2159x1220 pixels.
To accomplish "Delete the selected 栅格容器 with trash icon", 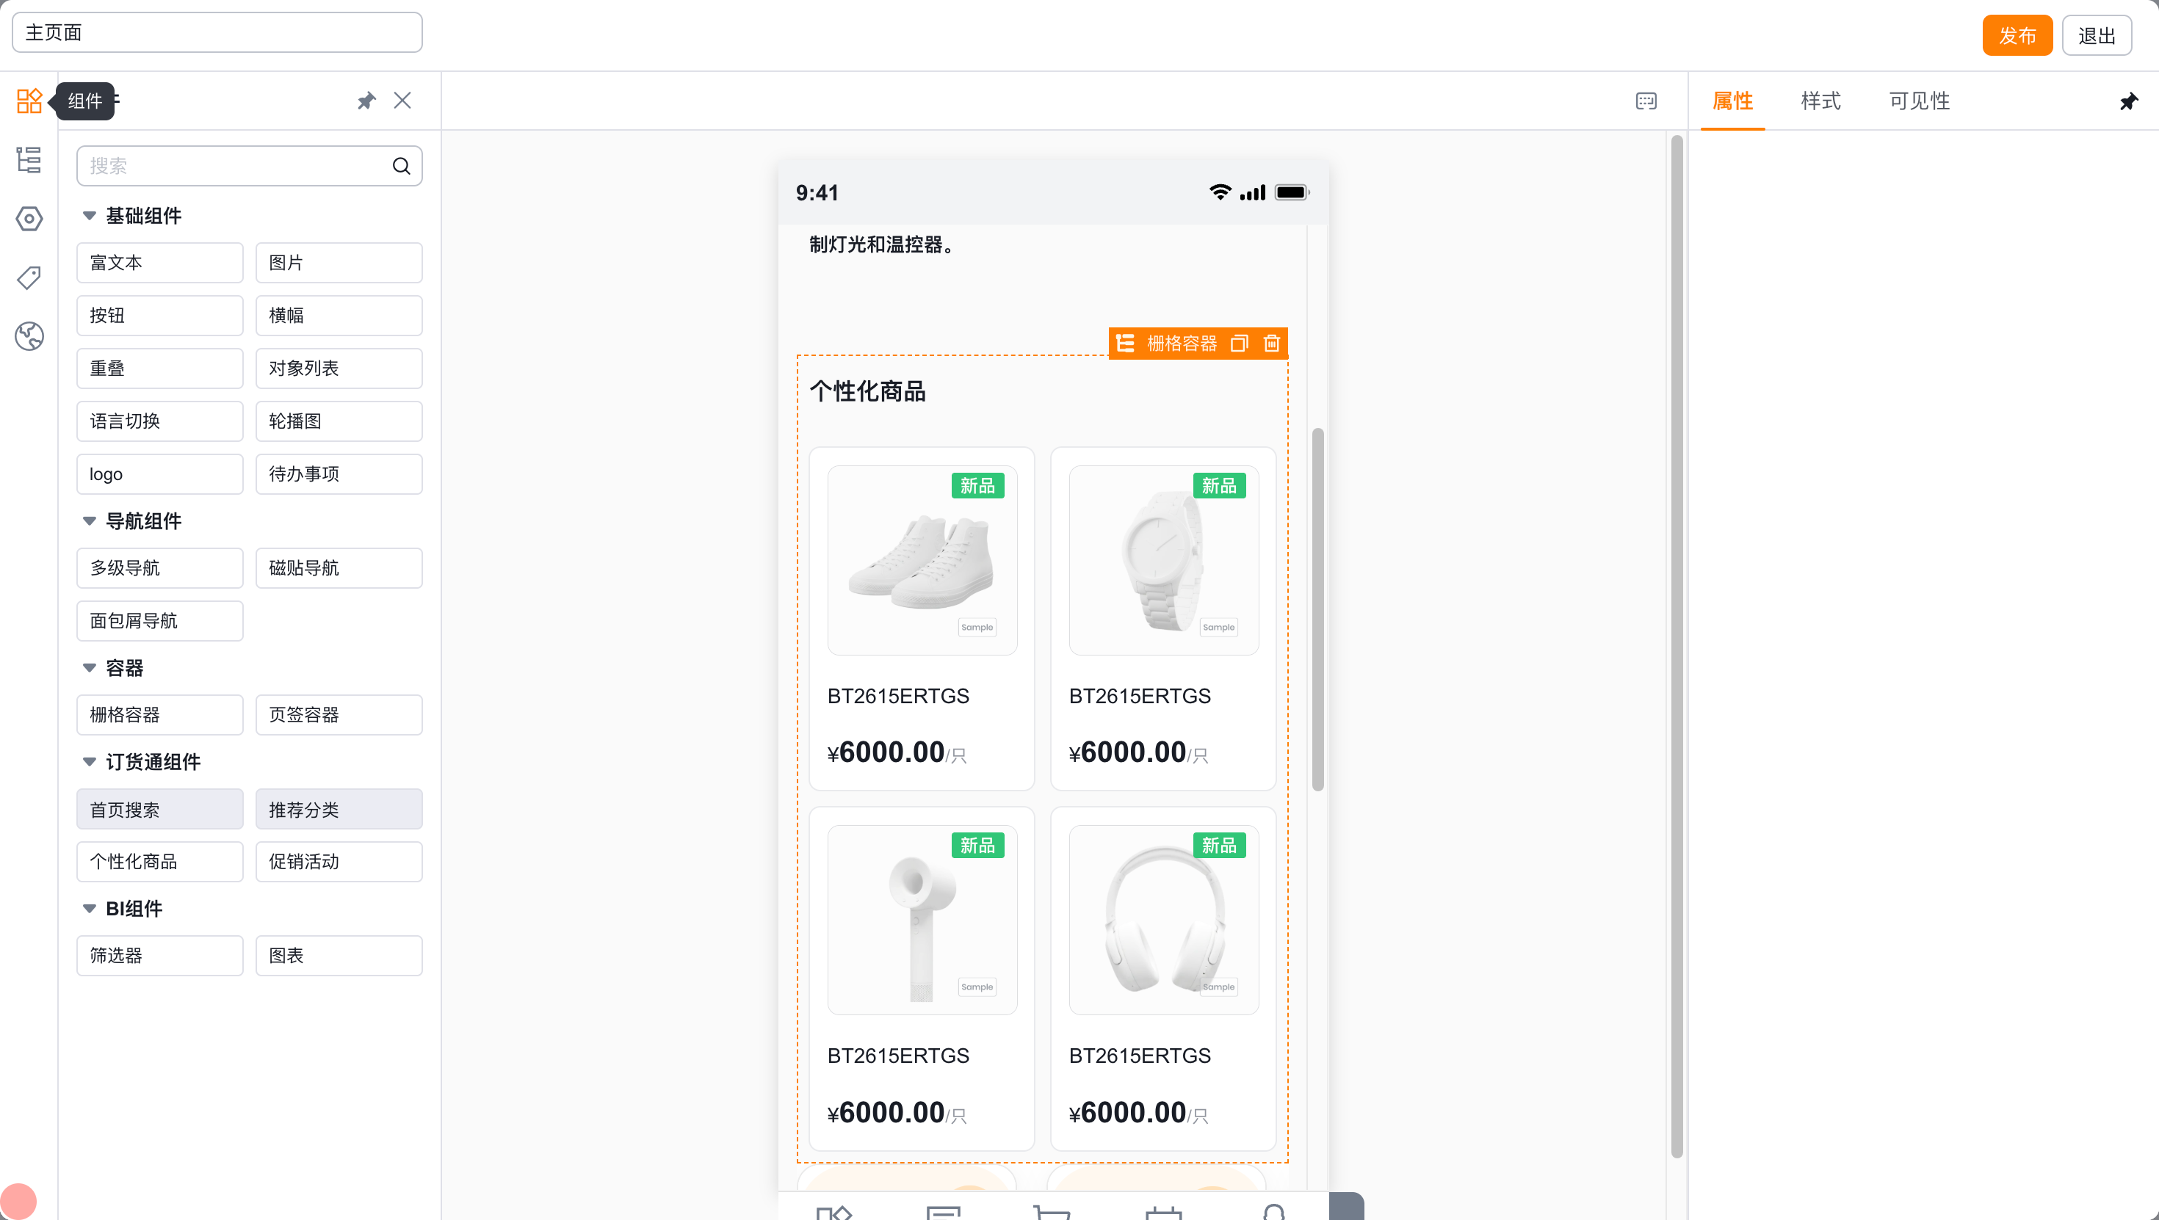I will point(1271,343).
